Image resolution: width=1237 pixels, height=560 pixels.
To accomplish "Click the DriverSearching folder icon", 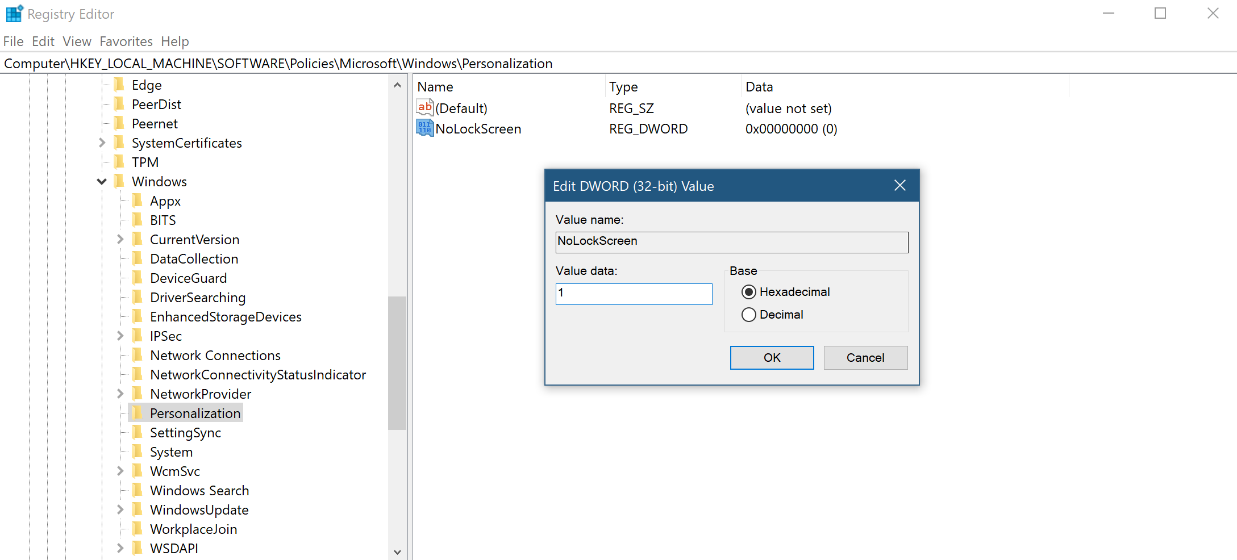I will point(138,298).
